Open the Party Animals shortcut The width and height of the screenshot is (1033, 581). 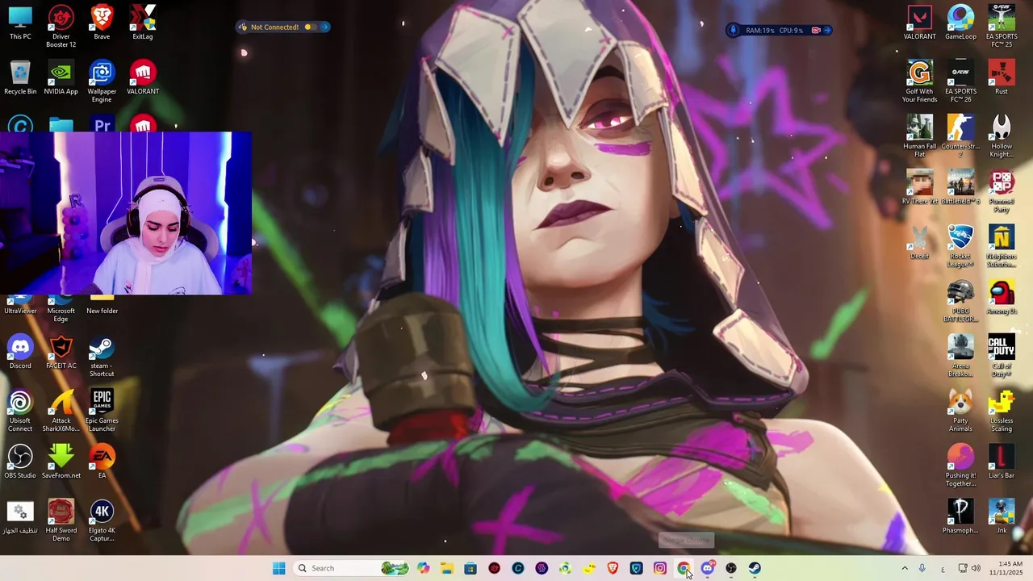click(x=960, y=411)
